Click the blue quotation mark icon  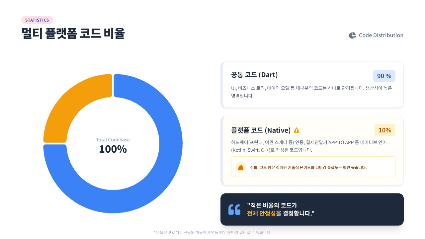point(234,209)
